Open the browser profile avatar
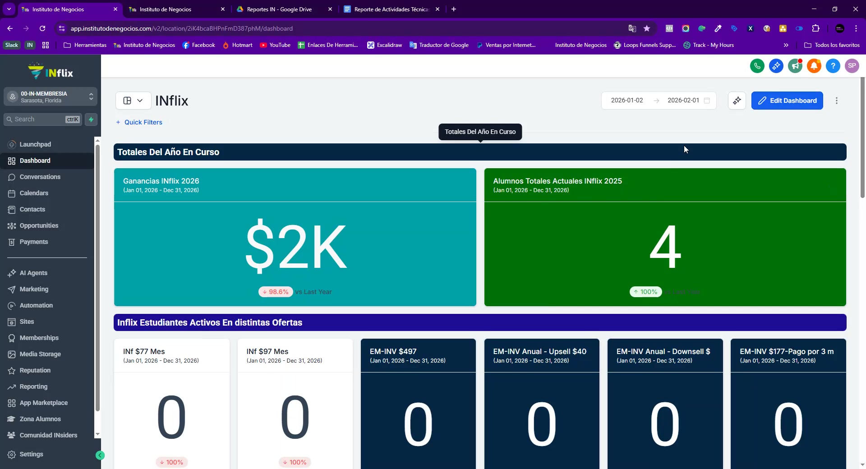 (x=840, y=28)
